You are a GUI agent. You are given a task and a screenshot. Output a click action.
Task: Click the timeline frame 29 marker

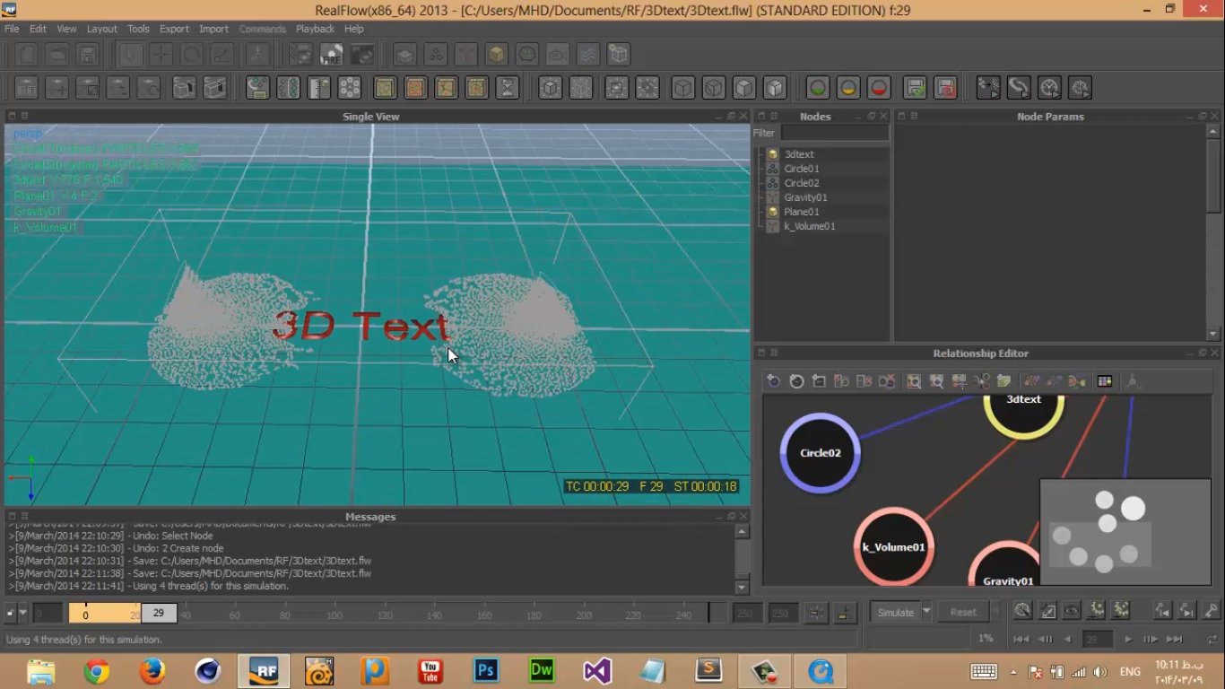click(159, 613)
